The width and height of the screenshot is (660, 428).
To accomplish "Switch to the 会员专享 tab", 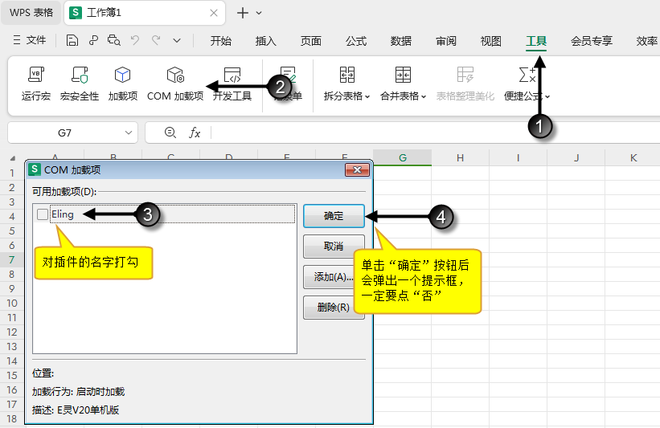I will coord(592,41).
